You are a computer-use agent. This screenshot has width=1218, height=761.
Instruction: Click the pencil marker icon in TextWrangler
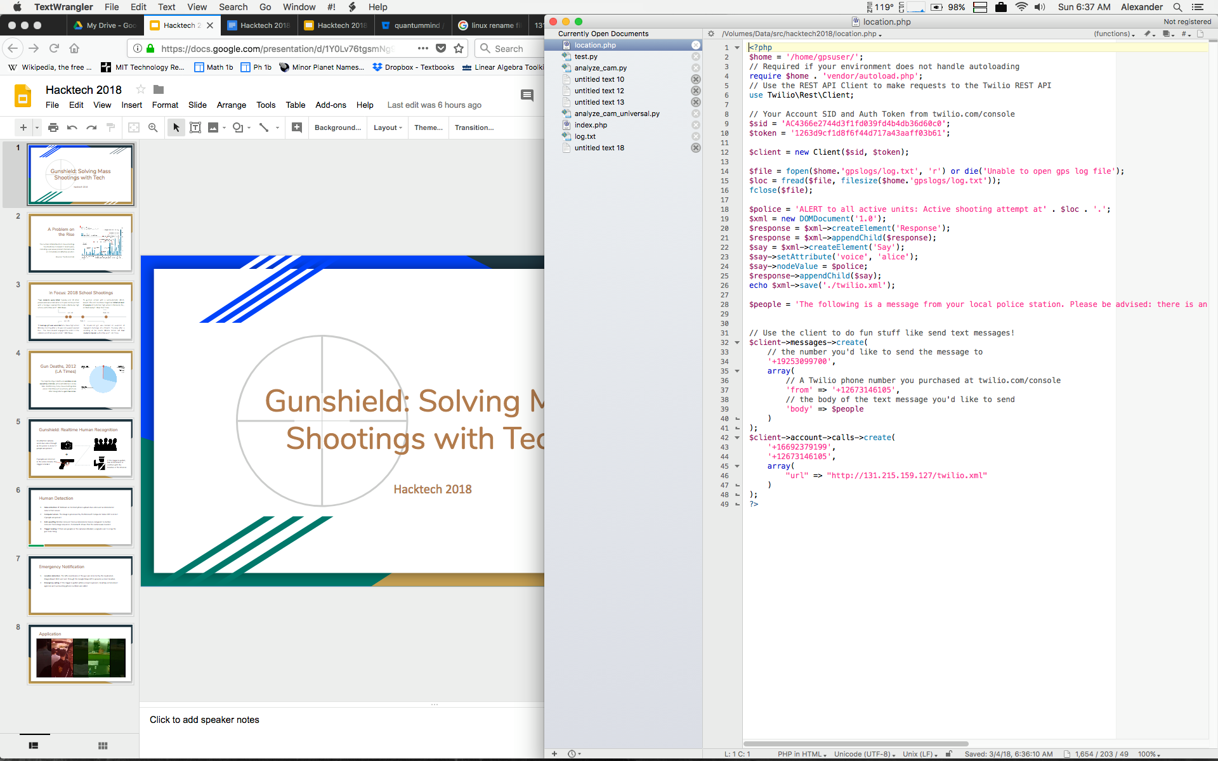click(1148, 34)
